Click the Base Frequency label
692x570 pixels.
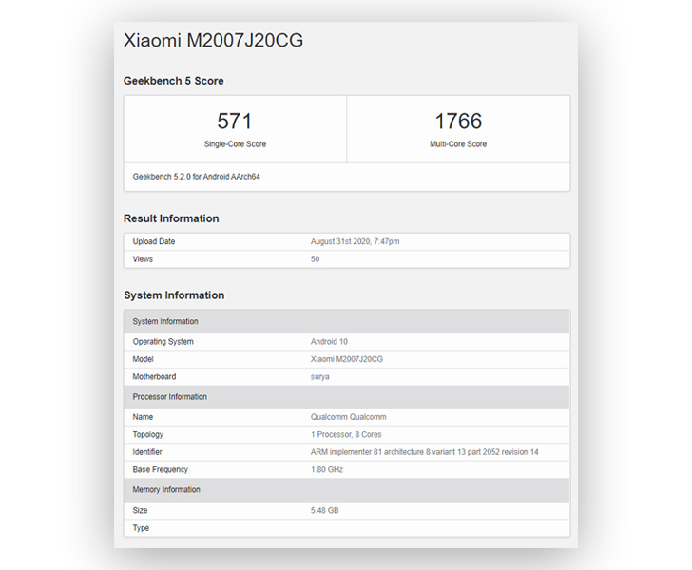coord(161,470)
